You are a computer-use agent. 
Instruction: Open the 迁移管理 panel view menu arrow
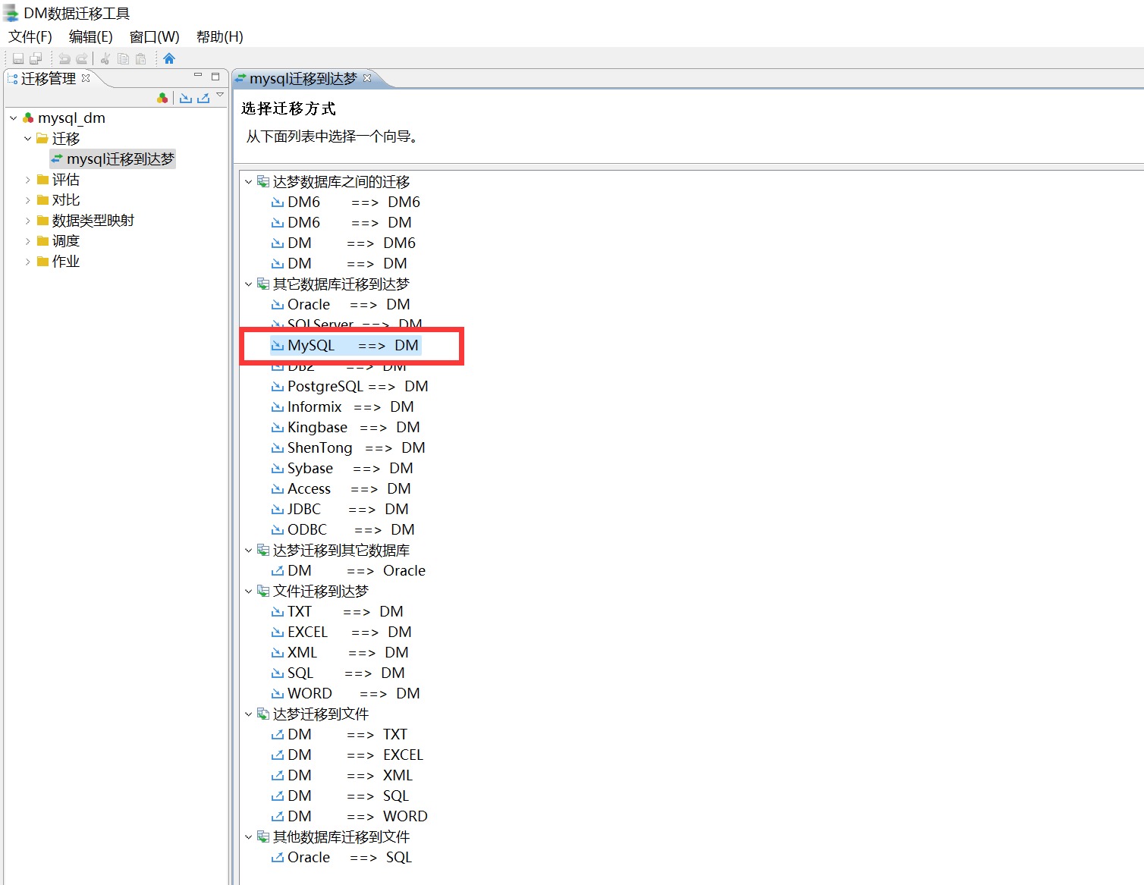(220, 95)
